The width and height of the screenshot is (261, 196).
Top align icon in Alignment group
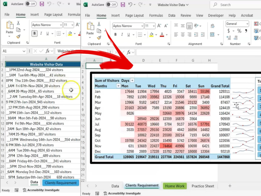point(176,26)
